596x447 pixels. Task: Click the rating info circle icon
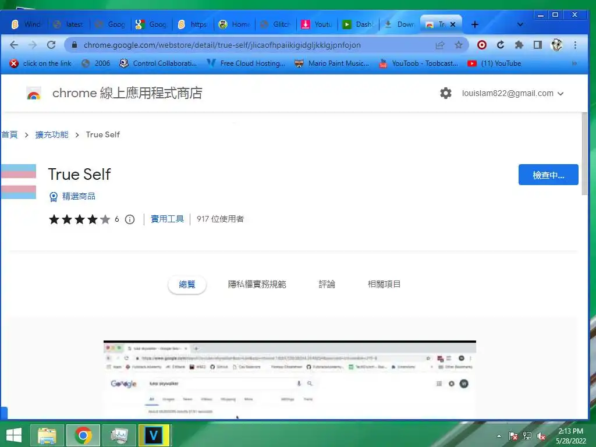click(130, 219)
